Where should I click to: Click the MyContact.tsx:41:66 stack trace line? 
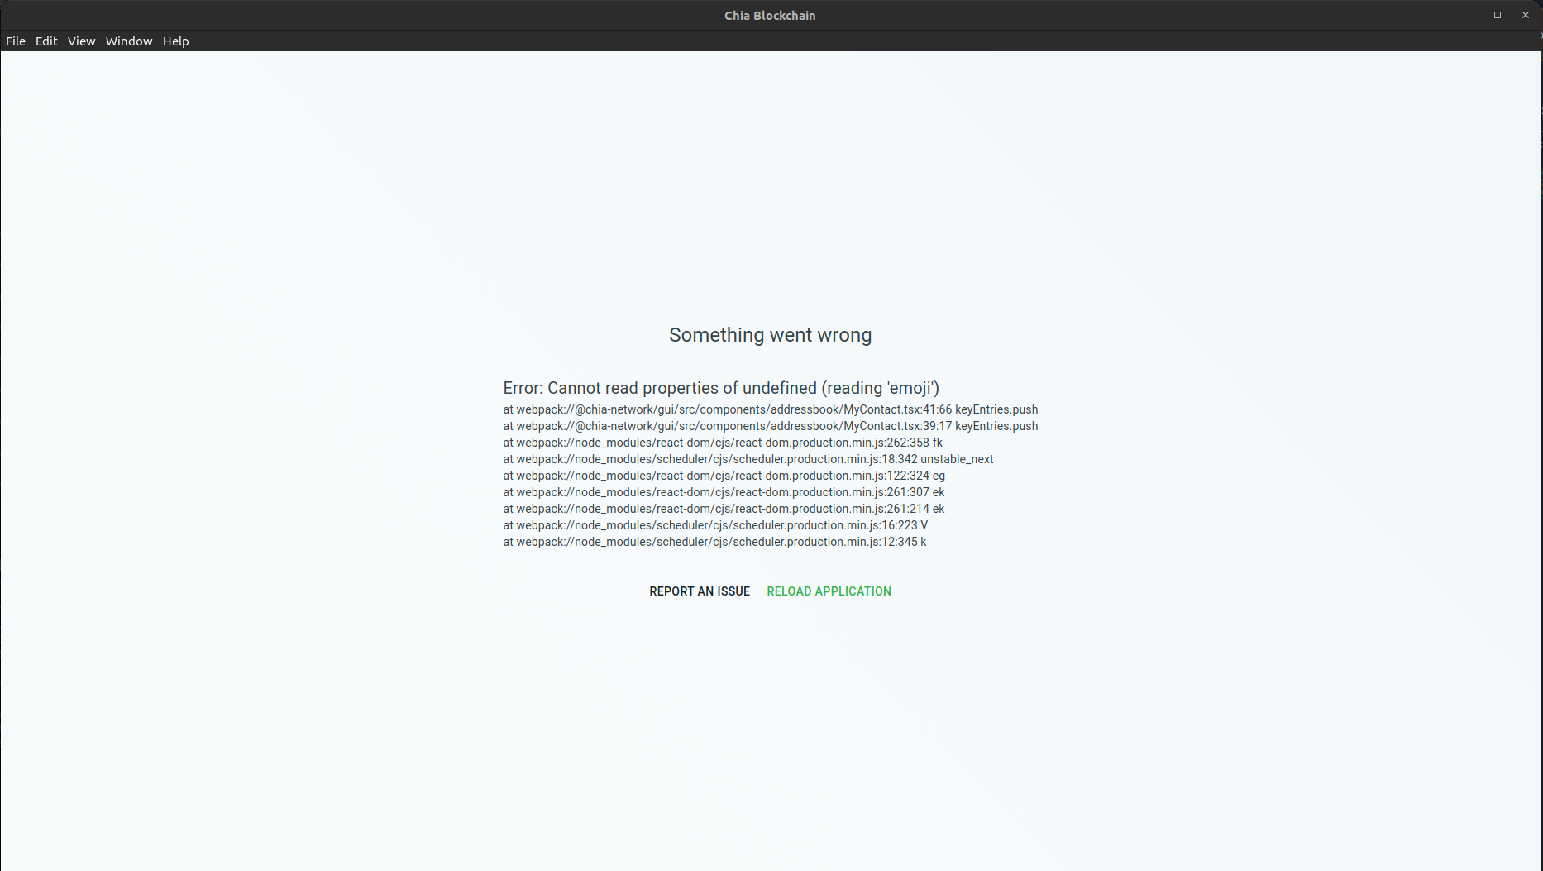pyautogui.click(x=770, y=409)
